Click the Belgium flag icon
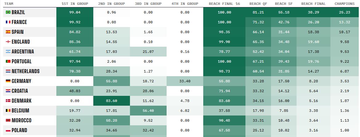Image resolution: width=360 pixels, height=137 pixels. 8,111
